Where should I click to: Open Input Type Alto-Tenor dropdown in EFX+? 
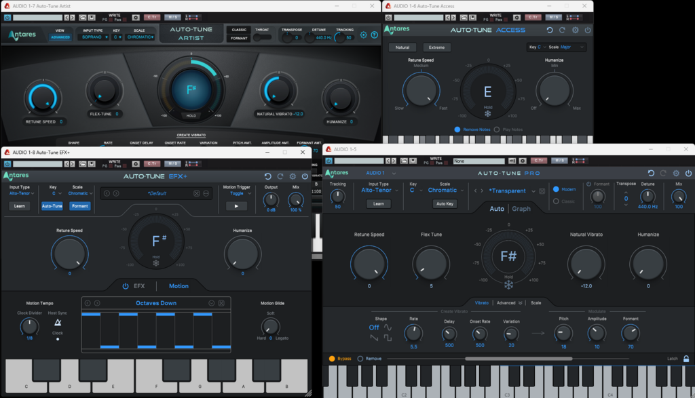22,193
